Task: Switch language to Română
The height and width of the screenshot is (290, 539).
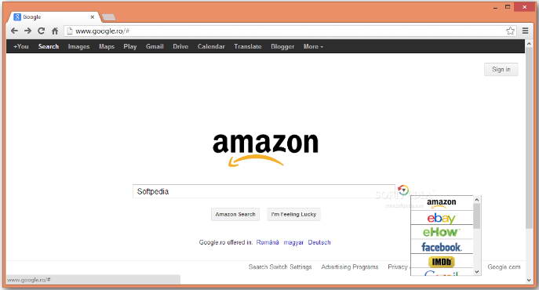Action: click(x=268, y=242)
